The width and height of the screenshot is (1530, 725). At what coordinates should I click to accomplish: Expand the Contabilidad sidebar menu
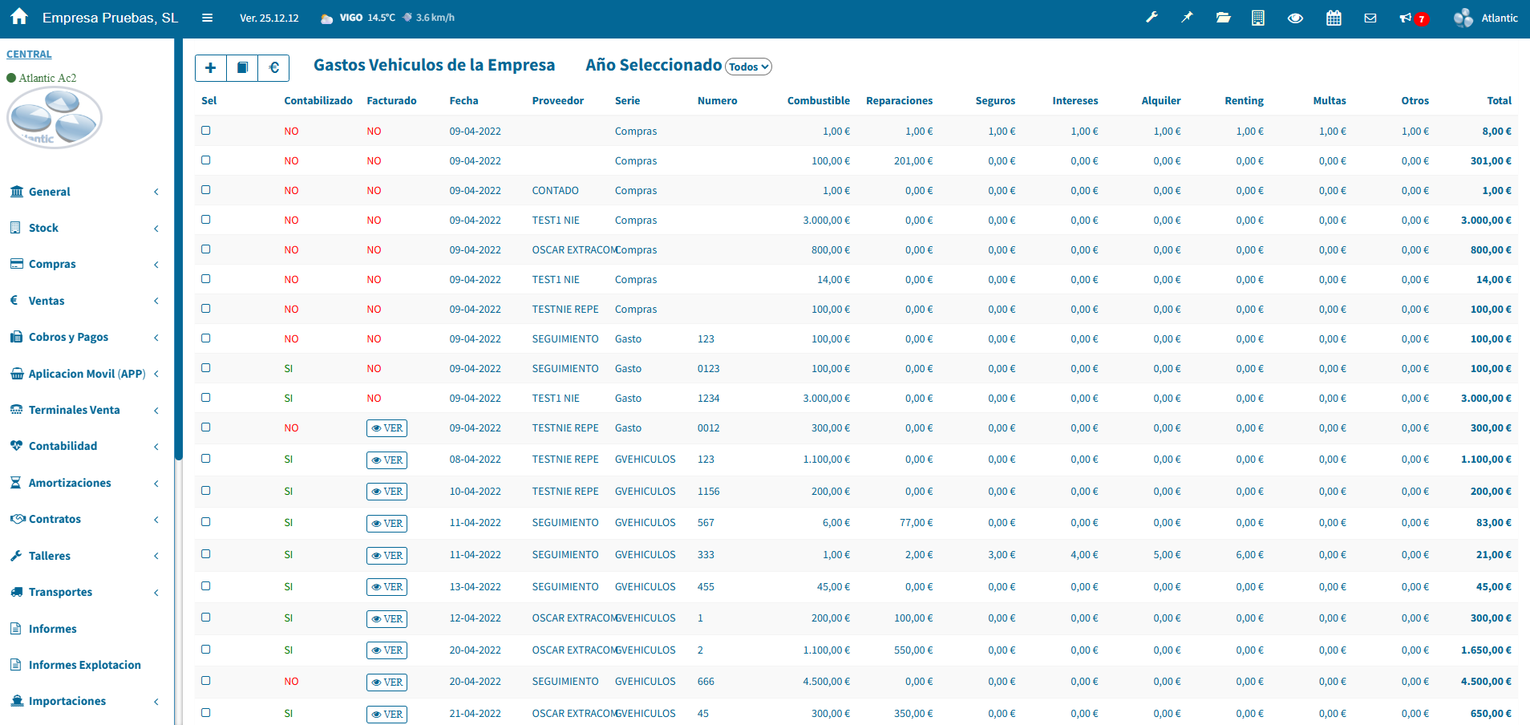tap(63, 446)
